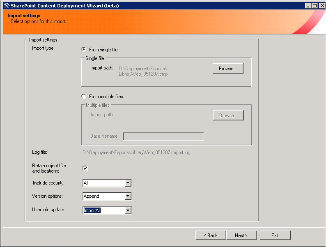
Task: Open the User info update dropdown
Action: pyautogui.click(x=128, y=210)
